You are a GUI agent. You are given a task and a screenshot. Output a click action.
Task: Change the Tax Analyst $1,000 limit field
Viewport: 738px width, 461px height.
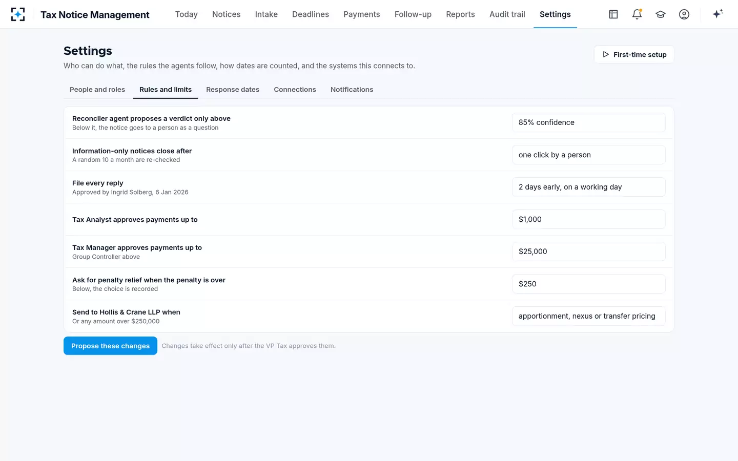588,219
